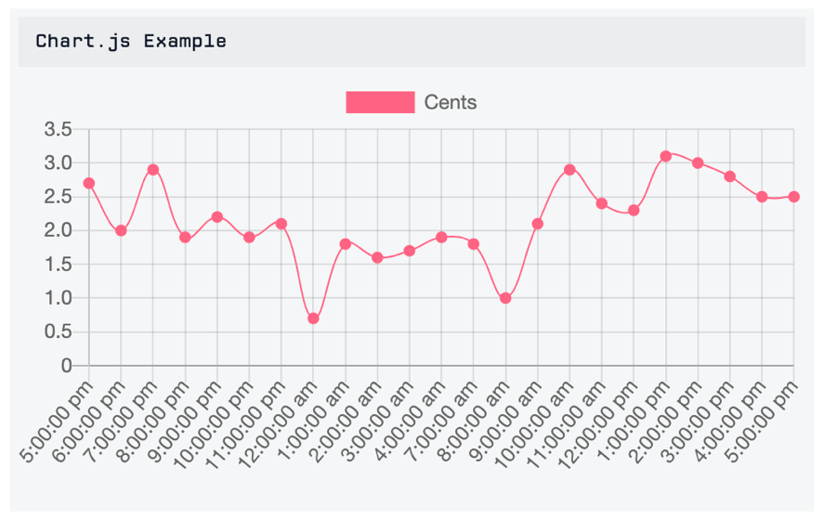Click the 0 label on the y-axis
824x520 pixels.
(x=66, y=366)
